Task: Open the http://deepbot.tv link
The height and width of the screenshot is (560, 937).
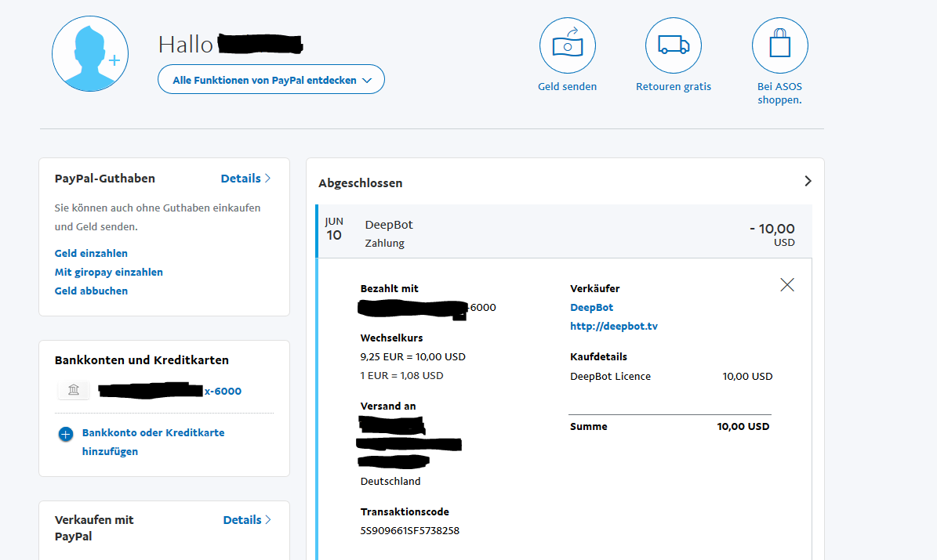Action: click(614, 326)
